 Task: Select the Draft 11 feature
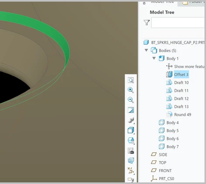181,91
